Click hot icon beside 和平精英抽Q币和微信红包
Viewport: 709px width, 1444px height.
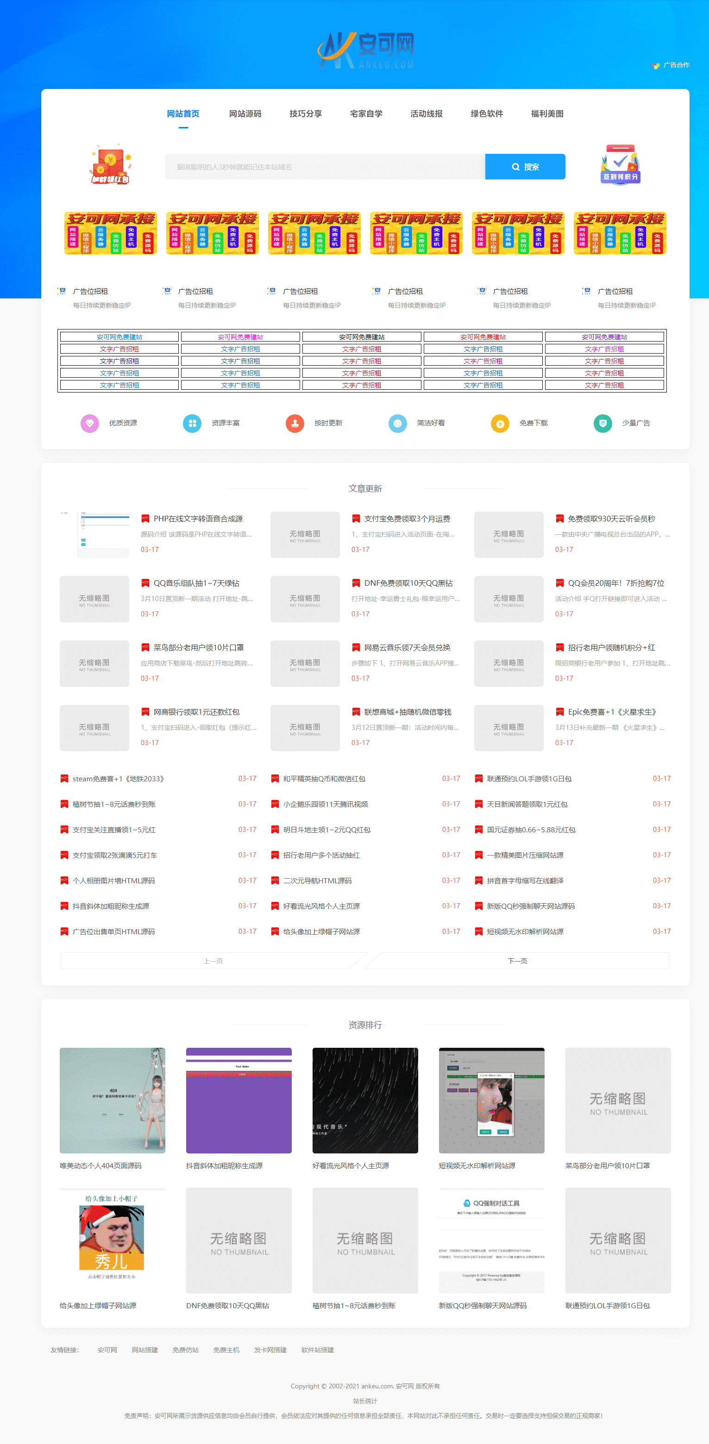coord(275,779)
